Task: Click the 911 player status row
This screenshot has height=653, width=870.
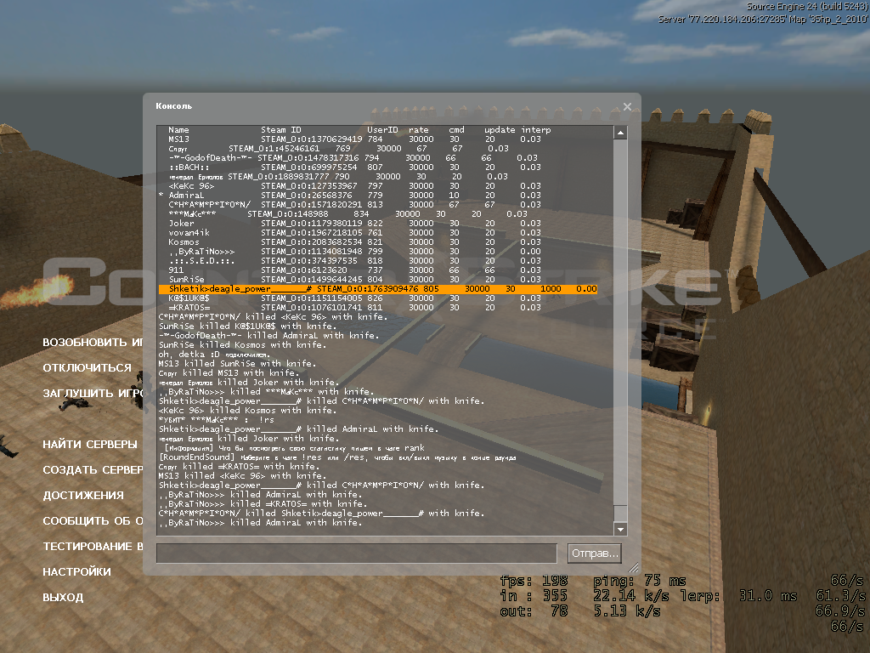Action: [354, 270]
